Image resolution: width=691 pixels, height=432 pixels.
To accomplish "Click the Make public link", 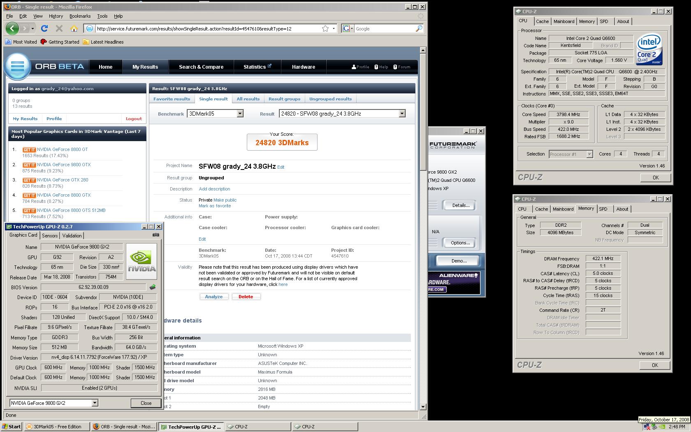I will (225, 200).
